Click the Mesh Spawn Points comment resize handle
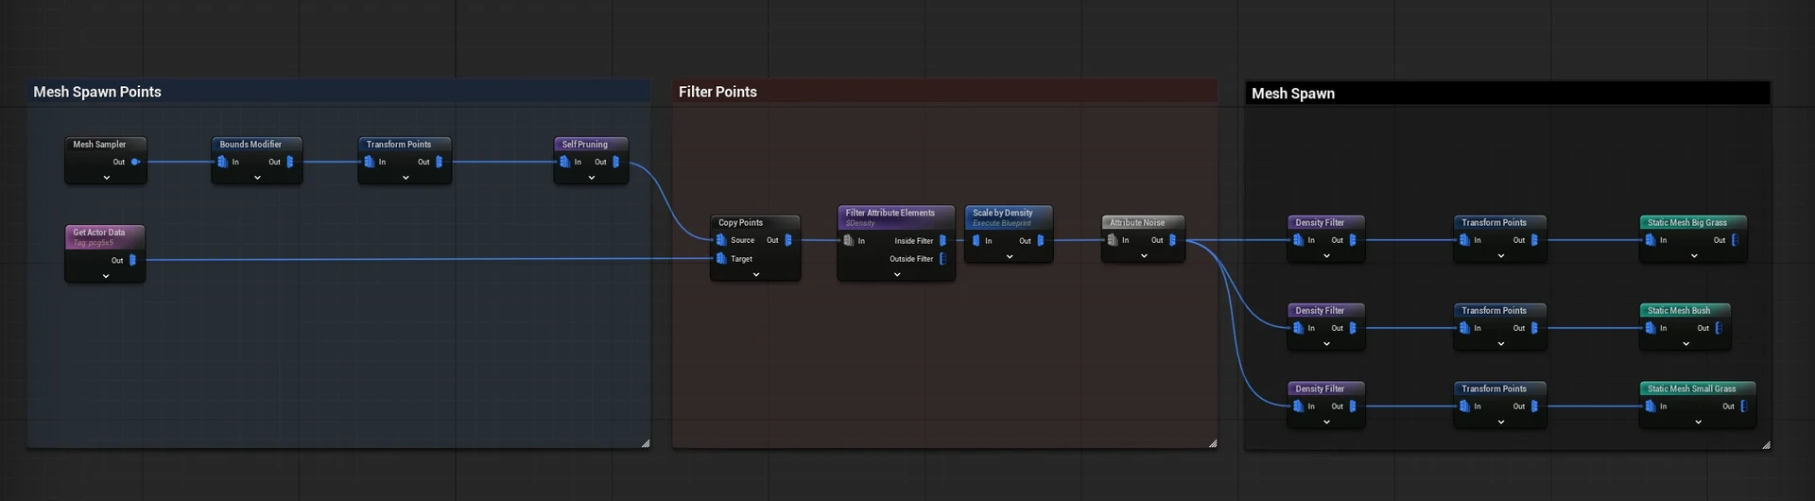The image size is (1815, 501). point(646,443)
